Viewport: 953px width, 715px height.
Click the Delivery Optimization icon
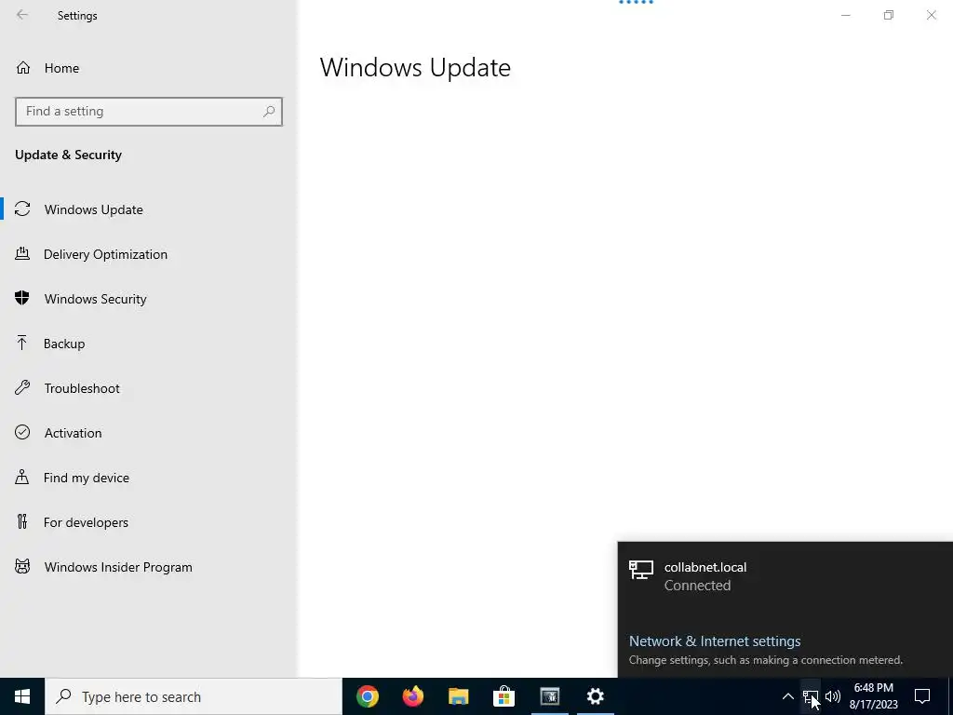[22, 253]
